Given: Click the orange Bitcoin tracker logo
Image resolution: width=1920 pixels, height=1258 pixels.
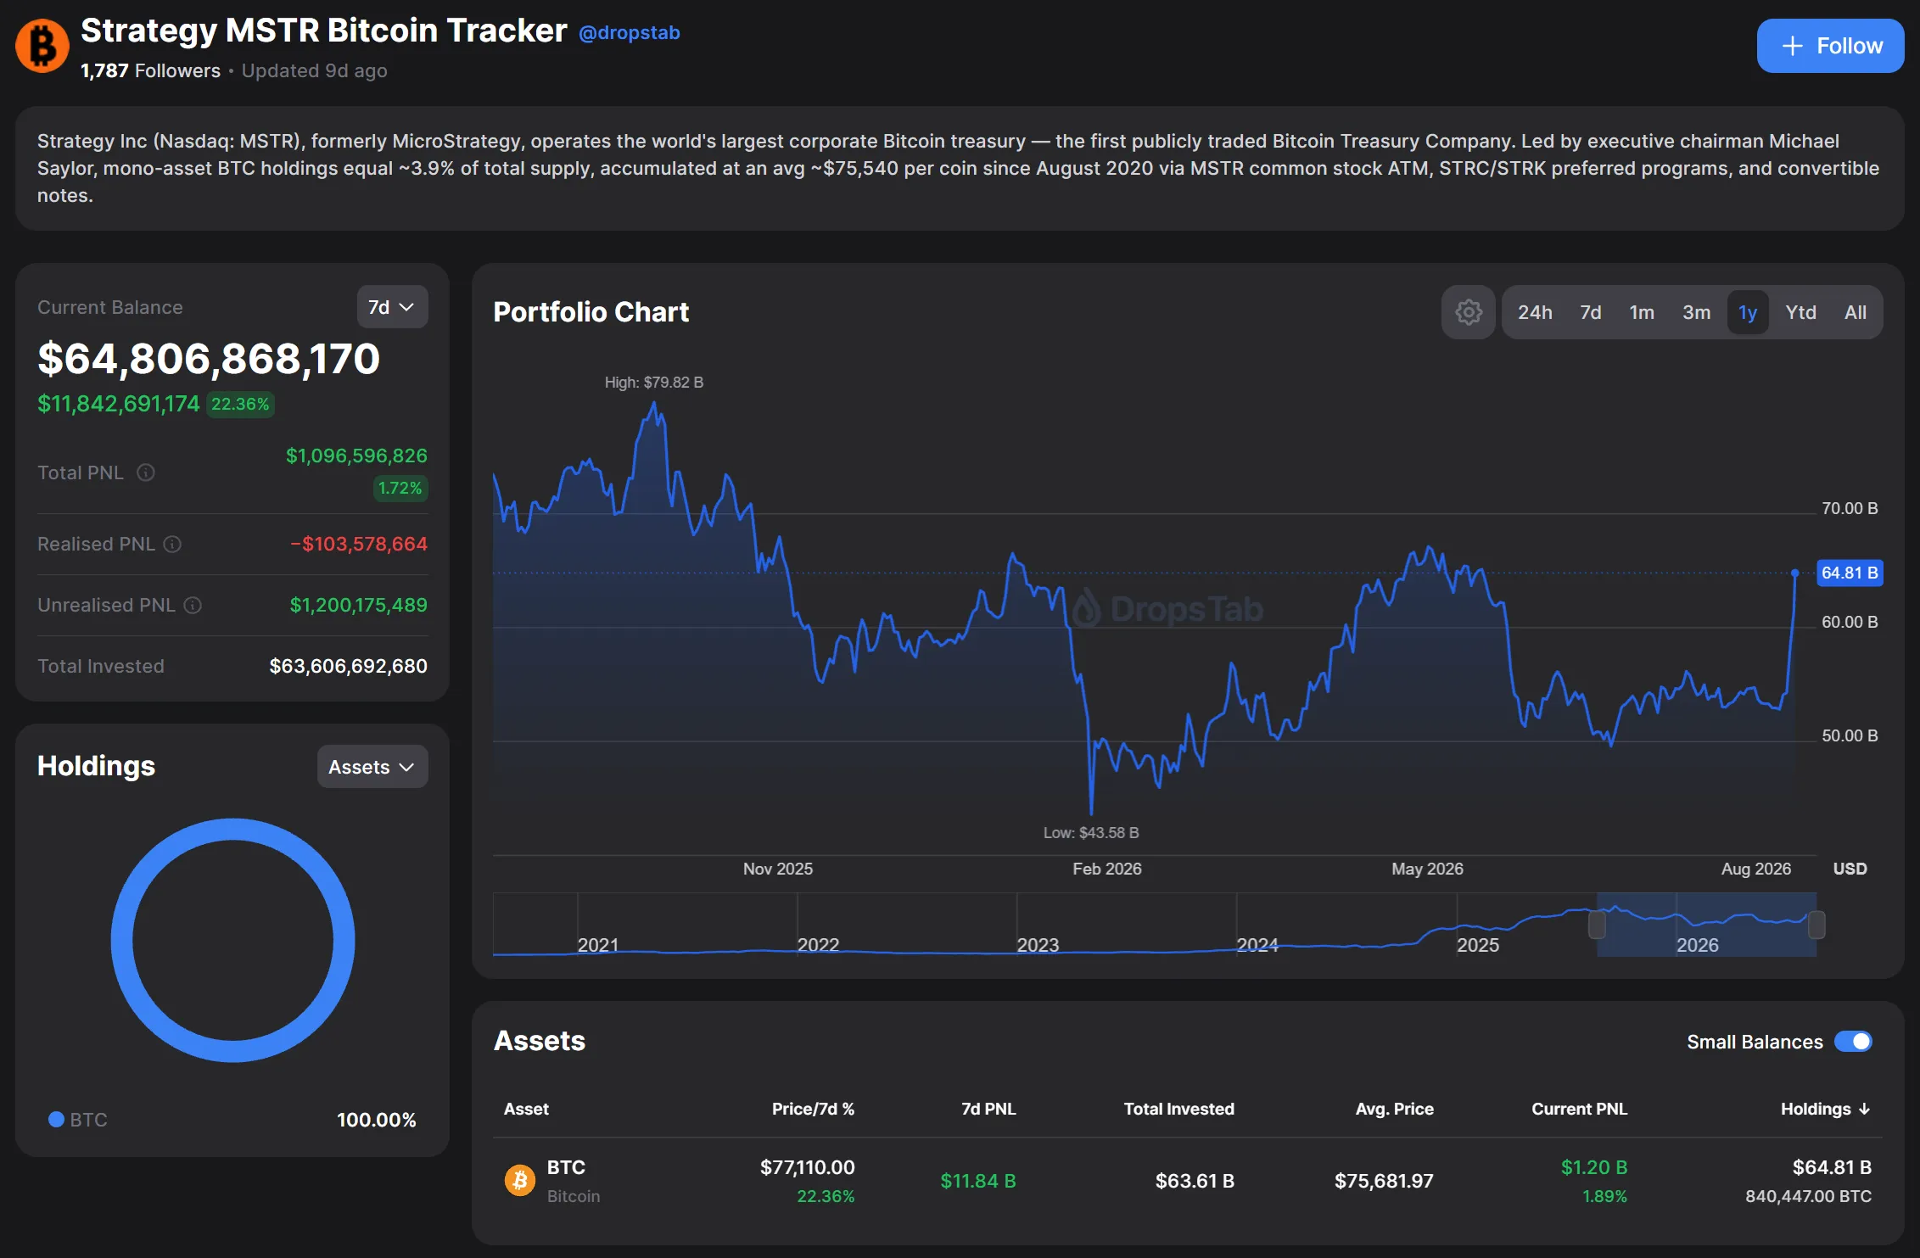Looking at the screenshot, I should tap(42, 46).
